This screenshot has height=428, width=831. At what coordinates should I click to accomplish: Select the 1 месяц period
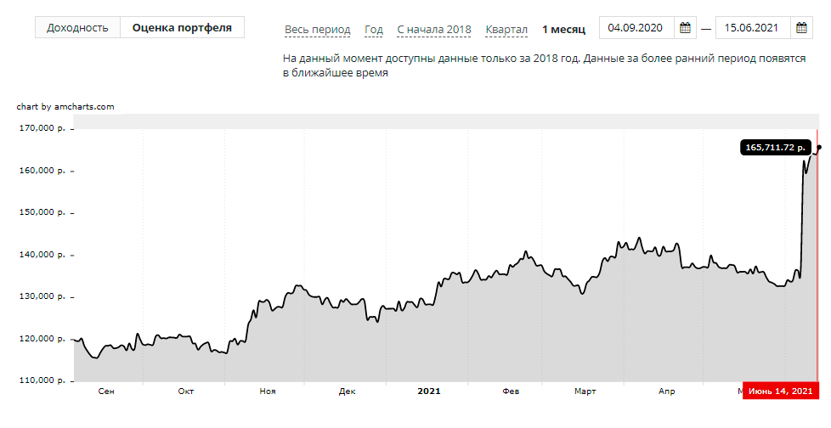(x=564, y=30)
